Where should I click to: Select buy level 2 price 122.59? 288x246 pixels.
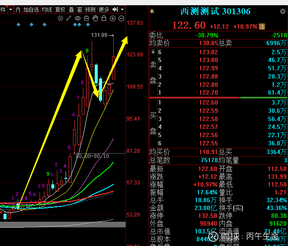click(x=209, y=111)
